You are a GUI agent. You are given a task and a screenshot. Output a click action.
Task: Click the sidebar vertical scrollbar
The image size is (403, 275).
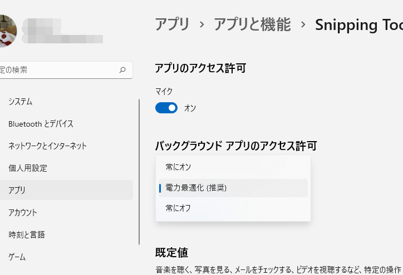tap(139, 172)
